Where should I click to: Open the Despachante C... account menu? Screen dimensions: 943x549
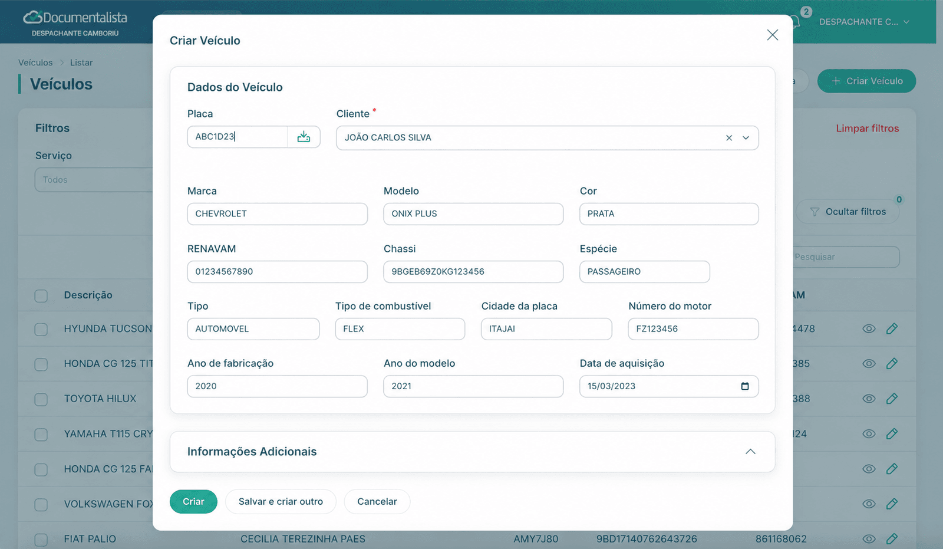(x=865, y=22)
